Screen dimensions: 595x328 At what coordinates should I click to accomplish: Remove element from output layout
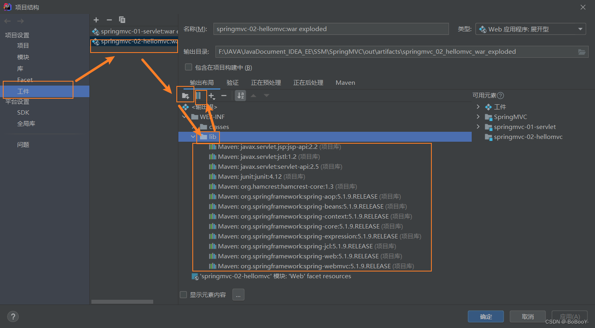[x=224, y=96]
